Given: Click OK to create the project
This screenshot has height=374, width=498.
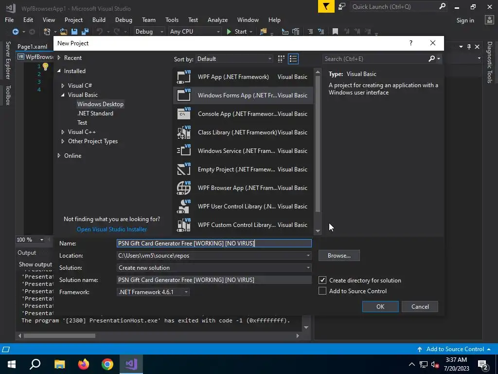Looking at the screenshot, I should [380, 307].
